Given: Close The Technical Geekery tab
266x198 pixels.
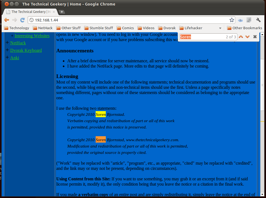Looking at the screenshot, I should [54, 12].
